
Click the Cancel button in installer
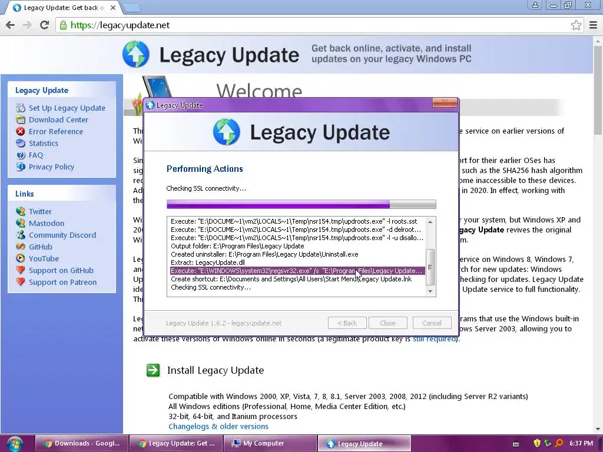(x=432, y=323)
